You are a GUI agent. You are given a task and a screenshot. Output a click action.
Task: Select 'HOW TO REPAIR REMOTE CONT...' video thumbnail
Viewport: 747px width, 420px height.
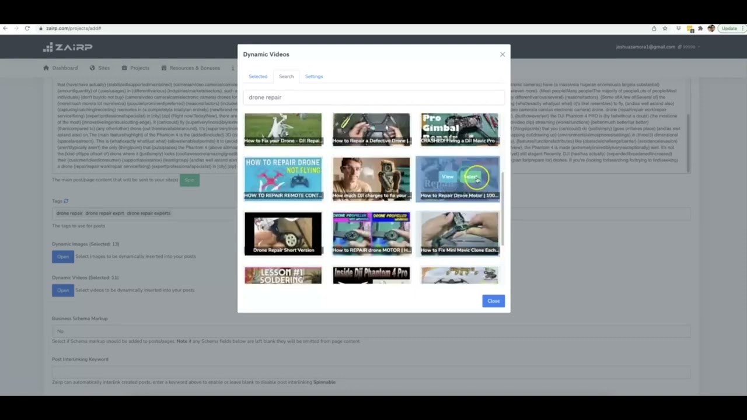tap(283, 178)
